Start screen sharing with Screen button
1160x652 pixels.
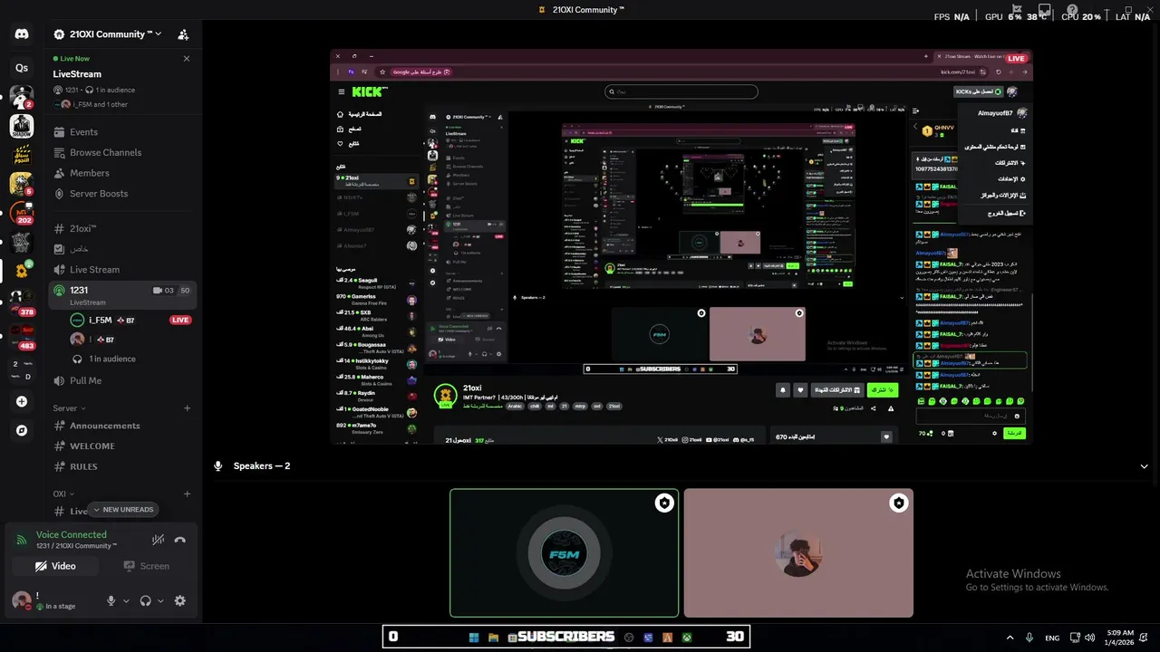pos(145,566)
